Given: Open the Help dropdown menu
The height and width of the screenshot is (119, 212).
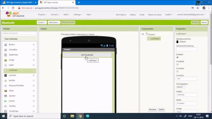Looking at the screenshot, I should (89, 15).
